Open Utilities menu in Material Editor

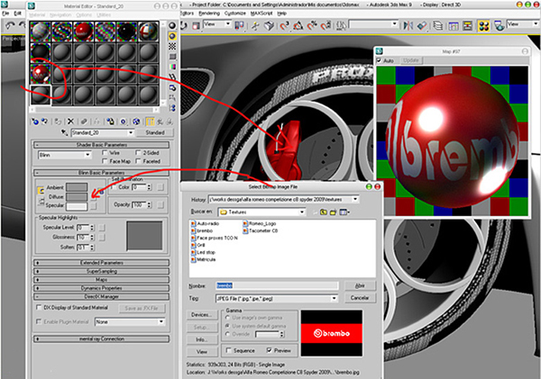coord(104,14)
